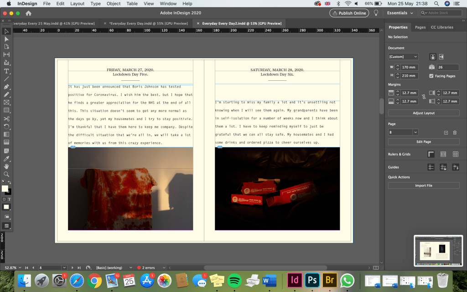Viewport: 467px width, 292px height.
Task: Choose the Zoom tool in toolbar
Action: [x=6, y=174]
